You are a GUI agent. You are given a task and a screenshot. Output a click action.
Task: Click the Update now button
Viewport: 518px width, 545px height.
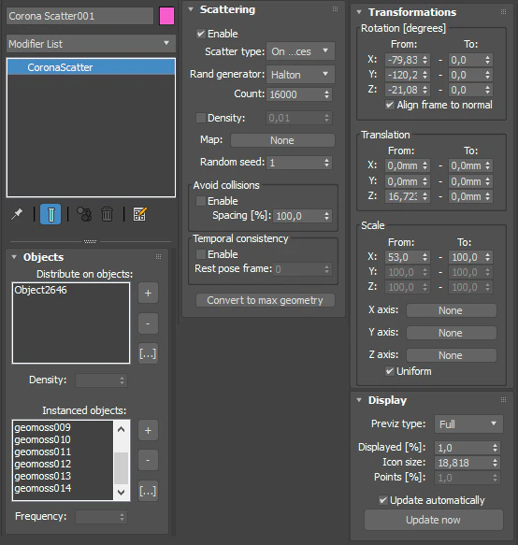[x=434, y=520]
